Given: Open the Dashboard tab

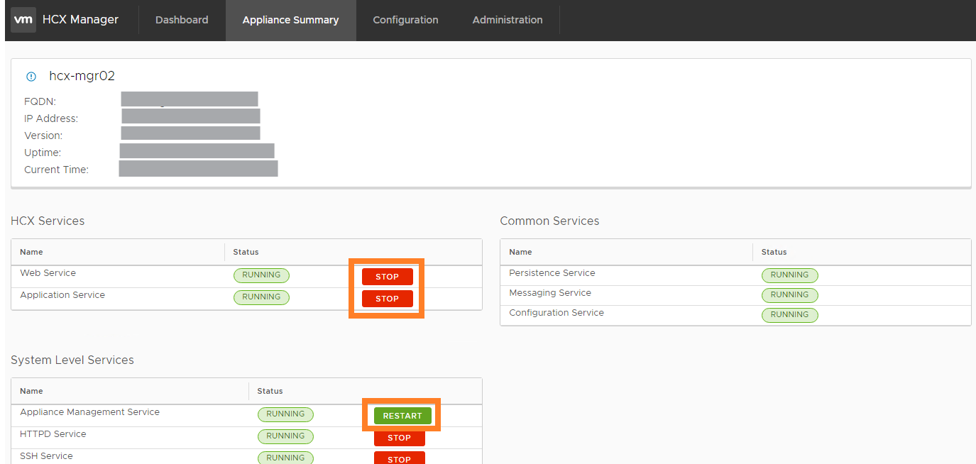Looking at the screenshot, I should tap(182, 20).
